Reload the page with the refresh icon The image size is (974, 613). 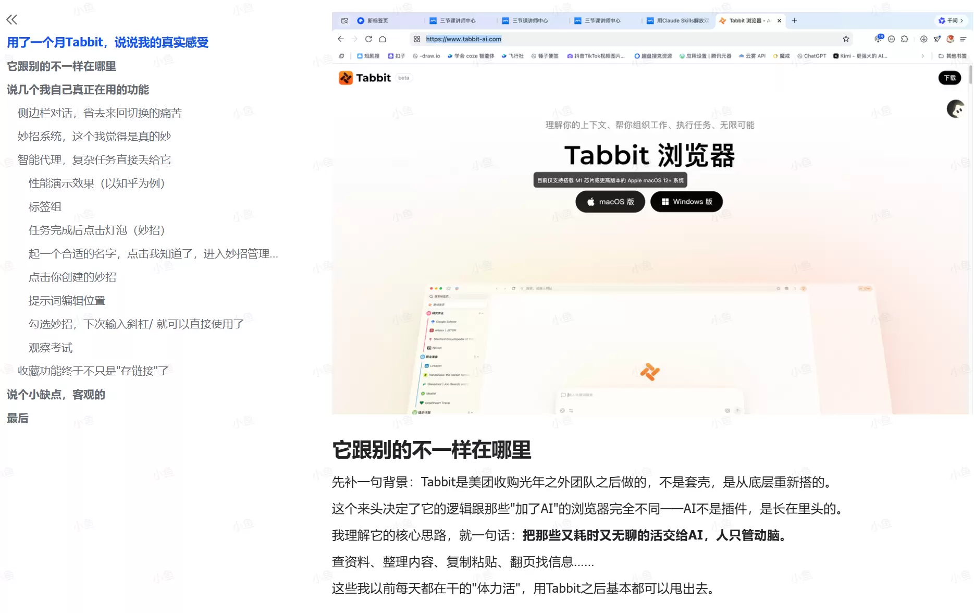368,39
